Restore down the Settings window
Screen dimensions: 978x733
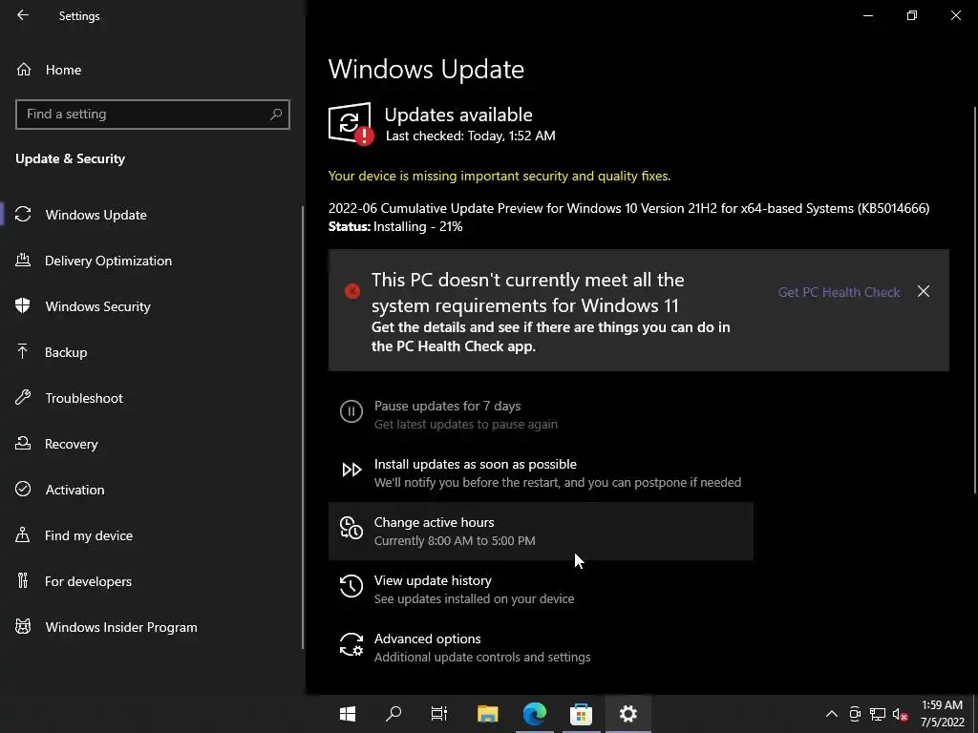tap(912, 15)
